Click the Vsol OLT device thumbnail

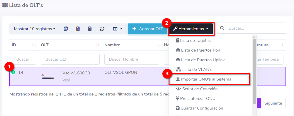pyautogui.click(x=48, y=76)
